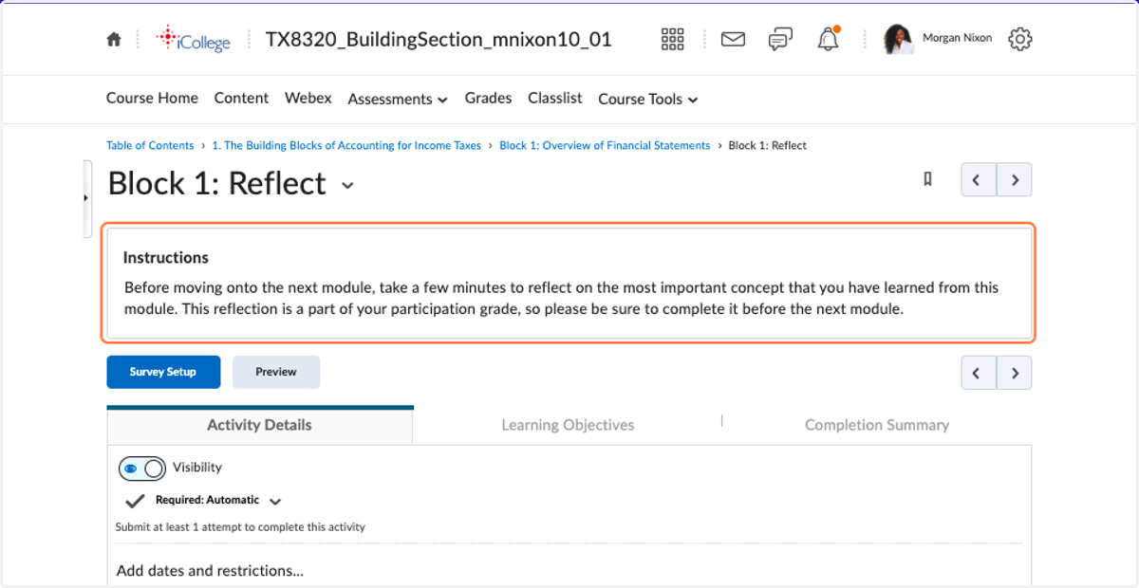Viewport: 1139px width, 588px height.
Task: Toggle the Visibility switch
Action: click(141, 468)
